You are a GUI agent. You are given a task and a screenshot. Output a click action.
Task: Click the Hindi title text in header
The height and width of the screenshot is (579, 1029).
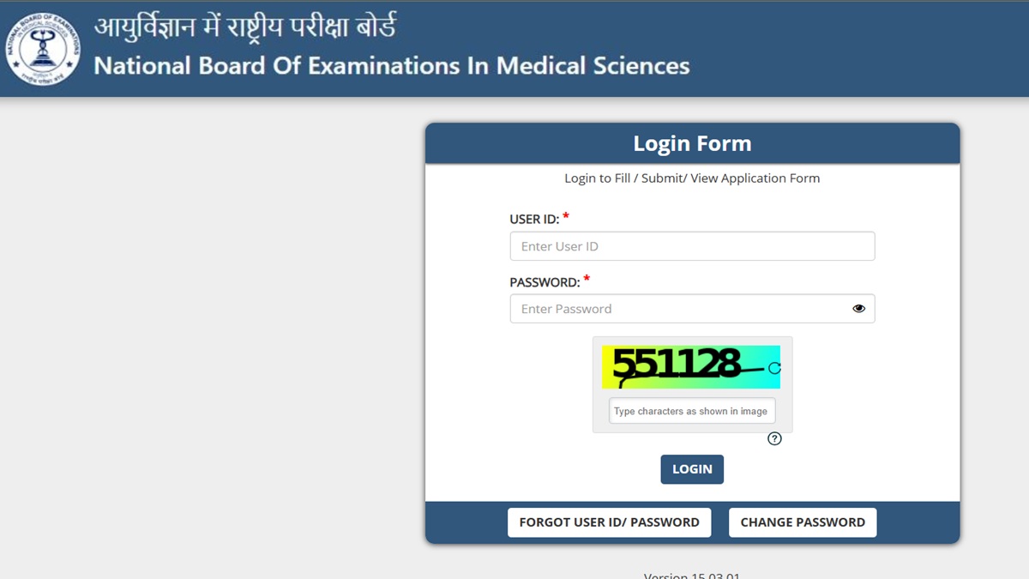point(244,27)
